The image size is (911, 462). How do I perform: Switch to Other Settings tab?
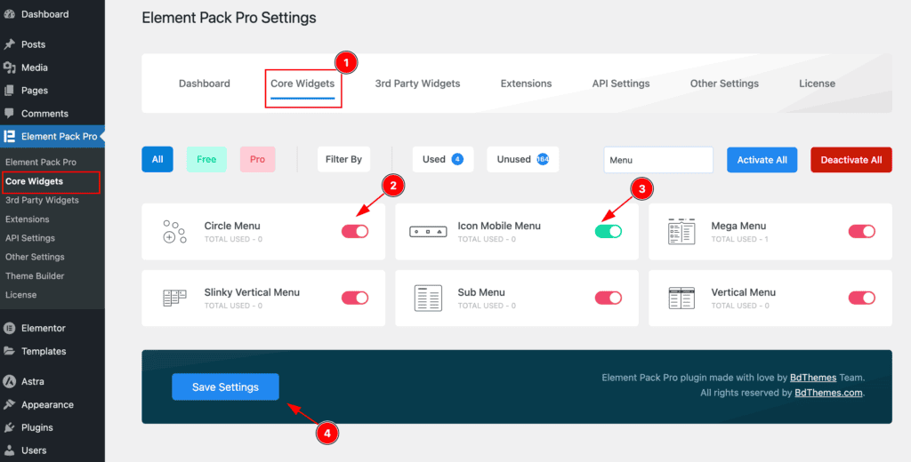click(724, 84)
